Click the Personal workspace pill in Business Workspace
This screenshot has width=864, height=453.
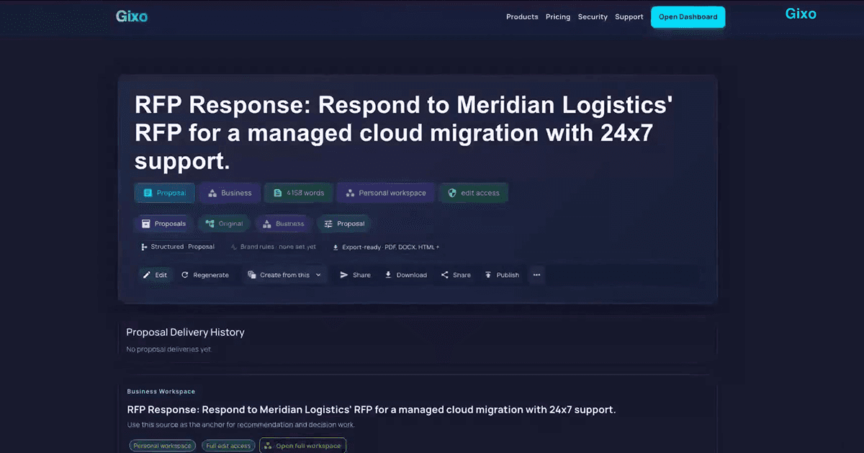click(x=162, y=446)
